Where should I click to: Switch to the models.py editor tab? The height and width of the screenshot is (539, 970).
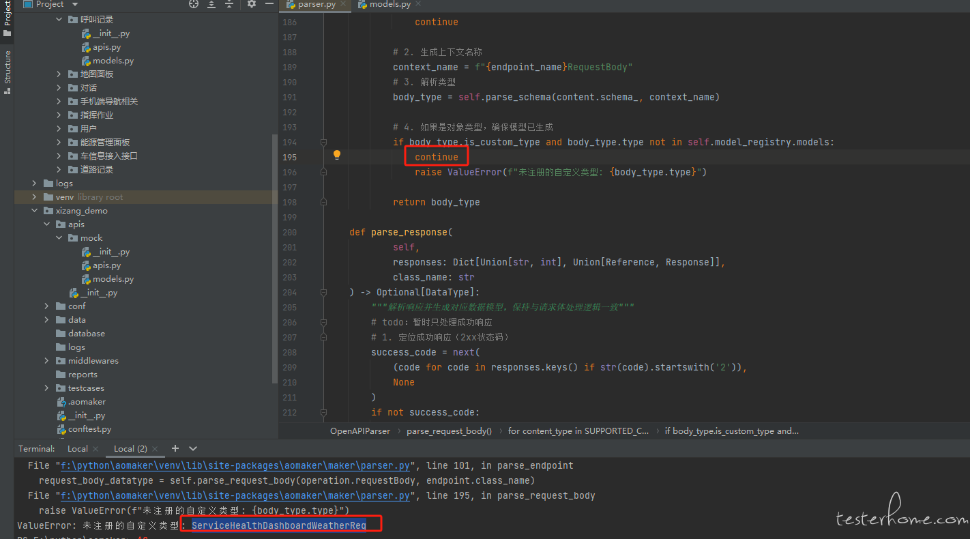tap(390, 4)
